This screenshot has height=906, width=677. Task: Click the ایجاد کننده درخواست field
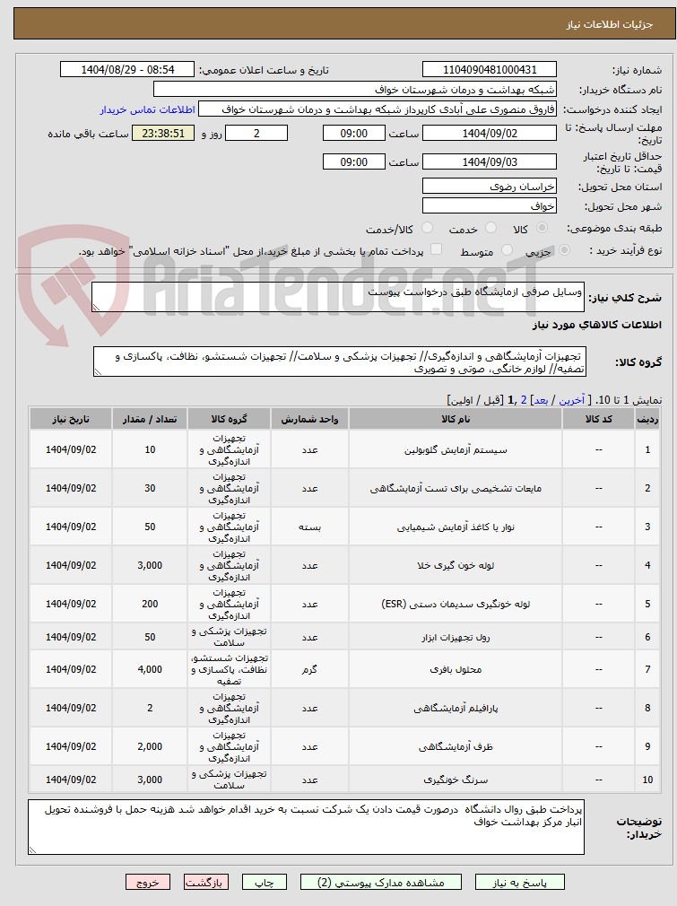[378, 109]
